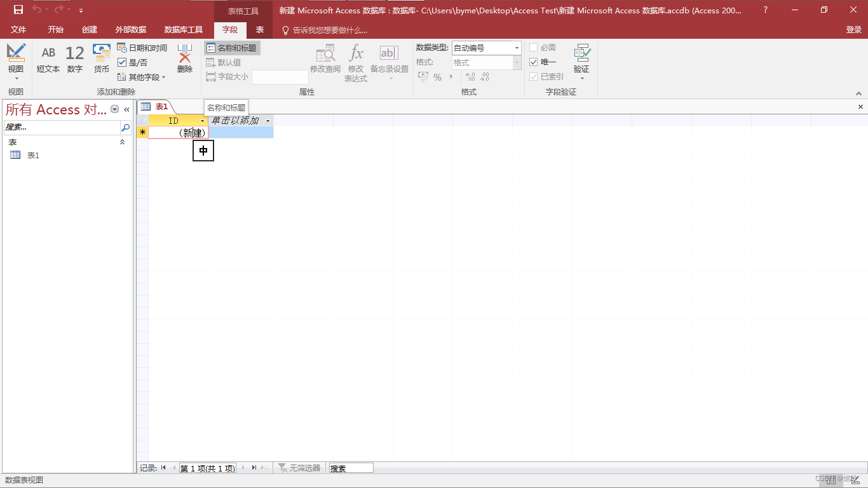Viewport: 868px width, 488px height.
Task: Click 登录 (Sign in) link
Action: point(854,30)
